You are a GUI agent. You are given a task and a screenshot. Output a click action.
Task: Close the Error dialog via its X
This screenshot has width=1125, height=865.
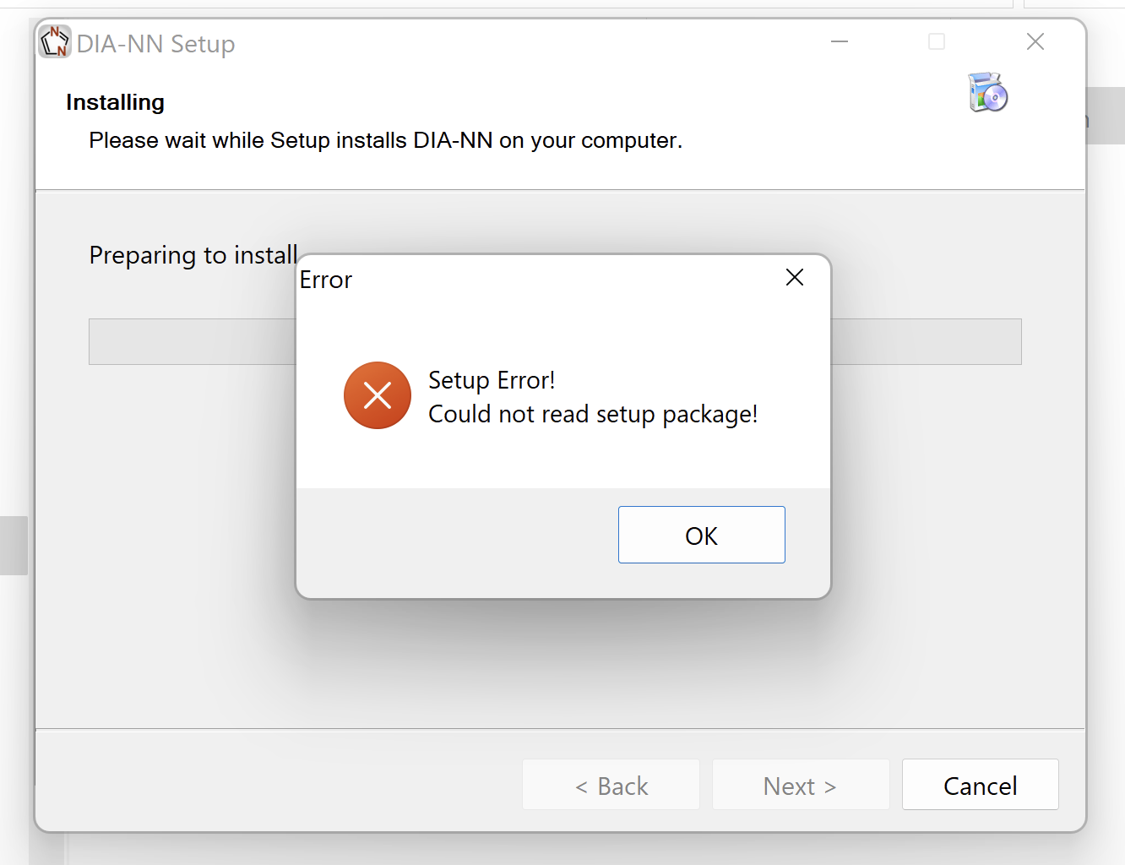(794, 277)
